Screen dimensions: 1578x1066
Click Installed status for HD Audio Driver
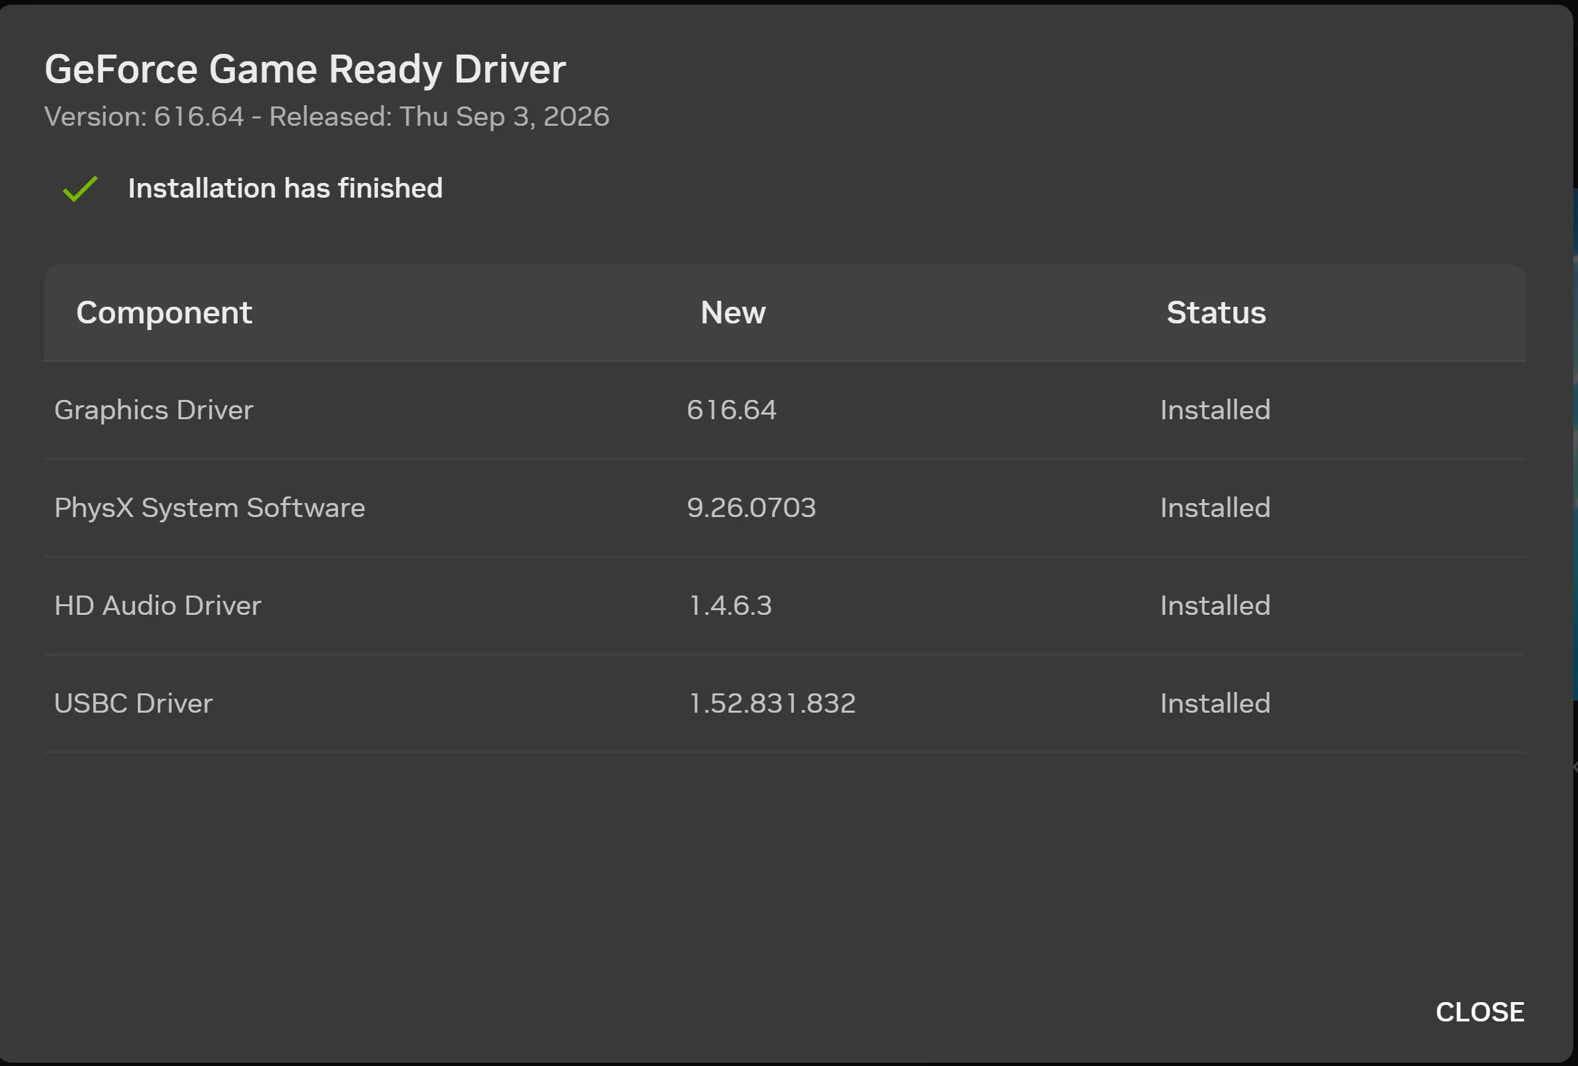tap(1215, 606)
